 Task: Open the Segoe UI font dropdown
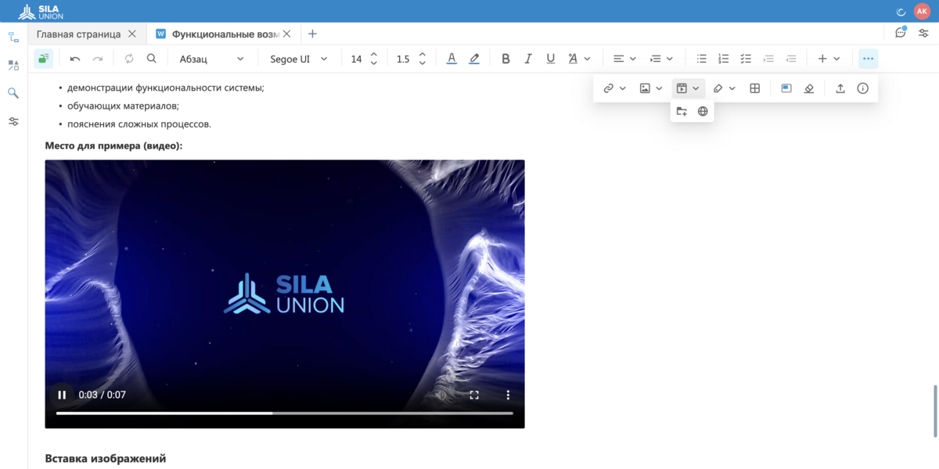[299, 59]
